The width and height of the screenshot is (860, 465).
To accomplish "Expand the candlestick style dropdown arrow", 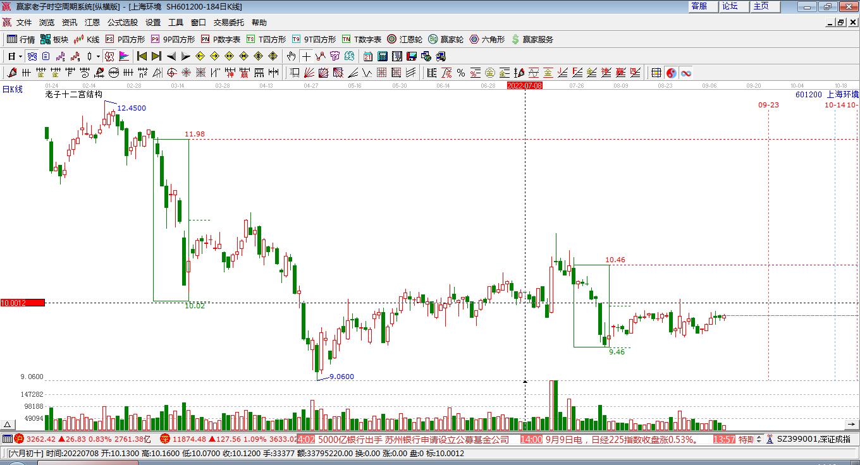I will [98, 56].
